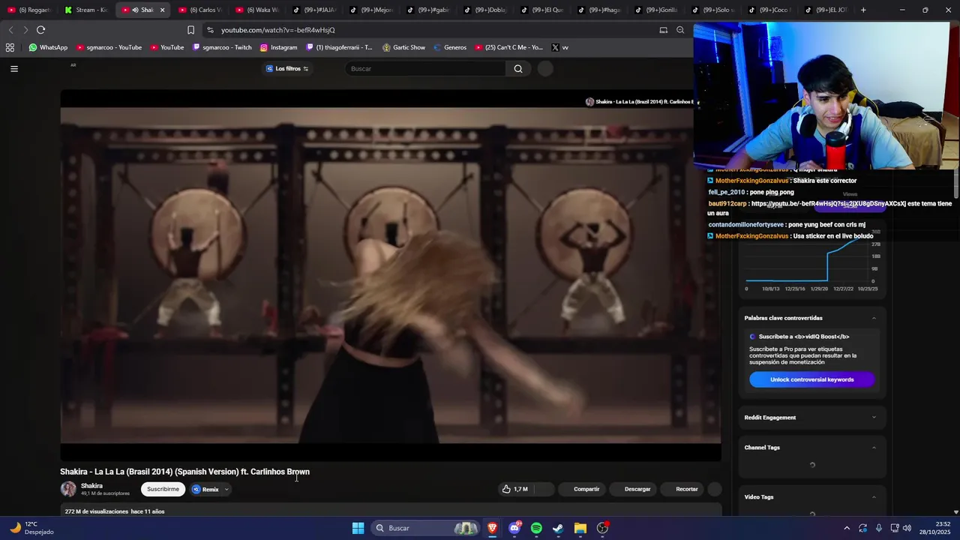Screen dimensions: 960x540
Task: Click the Suscribirme button
Action: pos(163,489)
